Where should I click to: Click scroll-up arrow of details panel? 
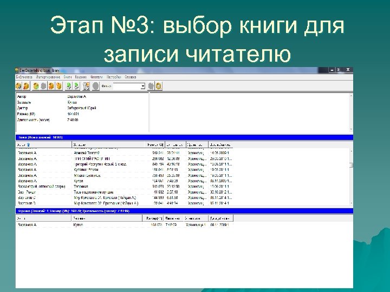[x=351, y=96]
